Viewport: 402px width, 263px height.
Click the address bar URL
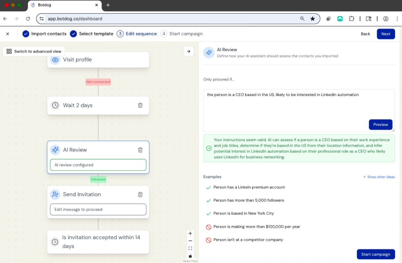[75, 19]
